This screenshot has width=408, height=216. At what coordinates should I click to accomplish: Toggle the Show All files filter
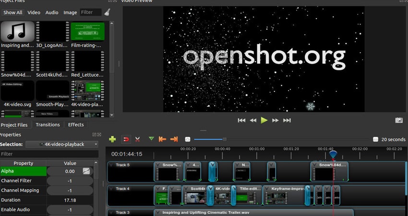[13, 12]
